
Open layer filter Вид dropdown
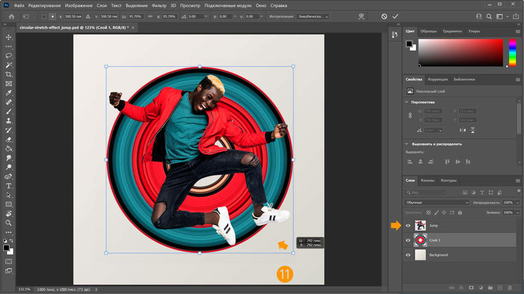pos(425,192)
